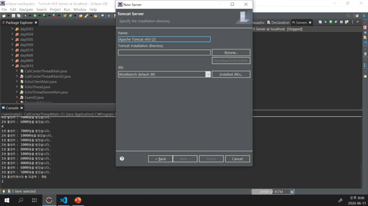This screenshot has width=368, height=206.
Task: Expand the CallCenterThreadMain.java node
Action: [x=17, y=71]
